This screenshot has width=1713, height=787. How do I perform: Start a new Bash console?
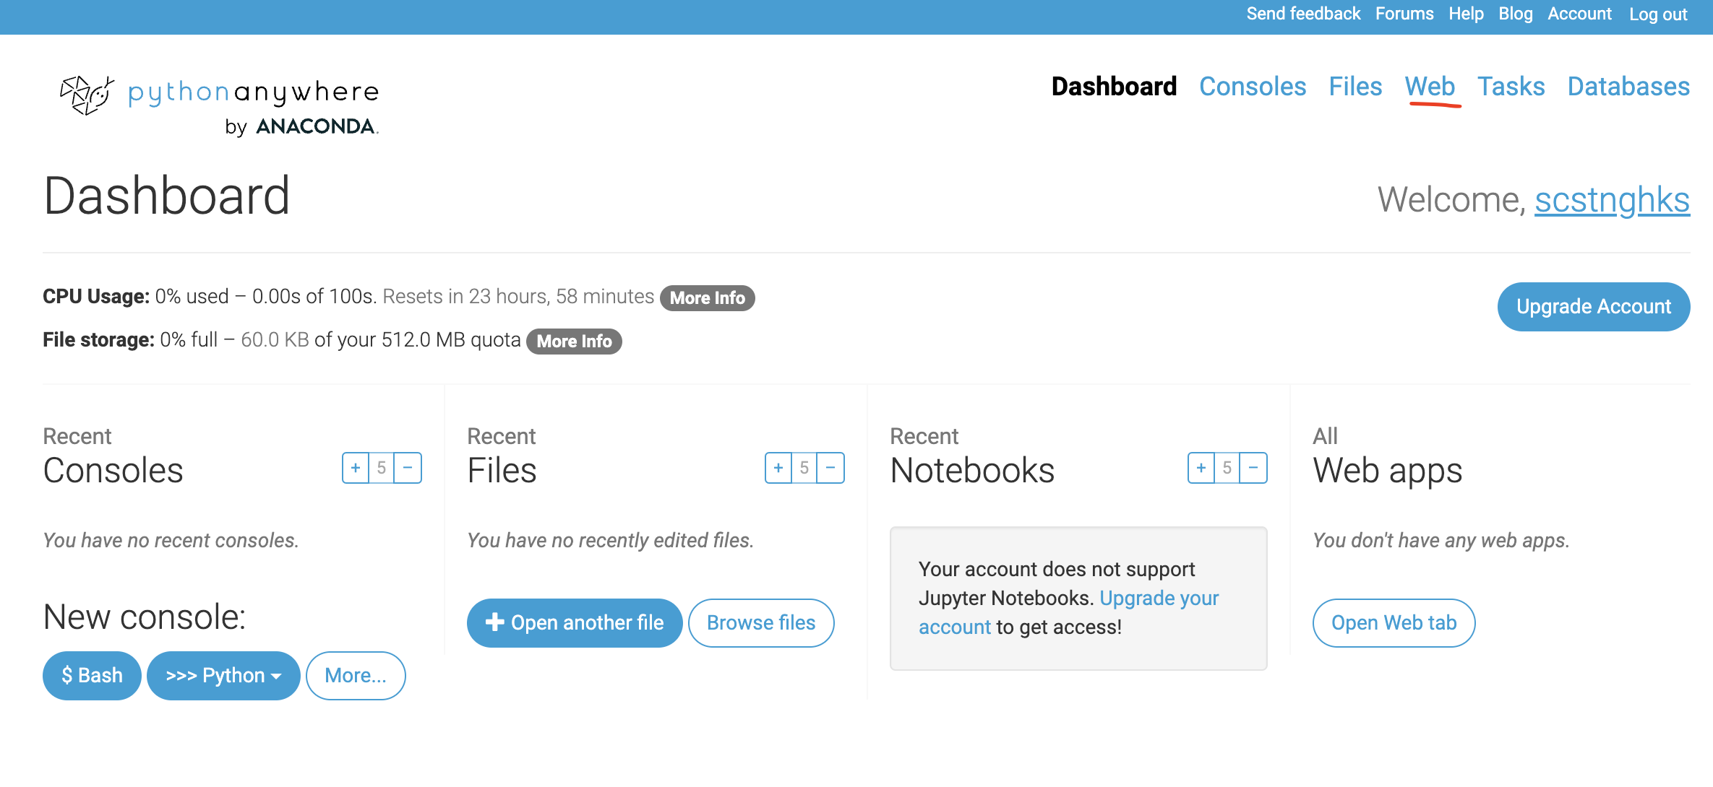pos(92,676)
